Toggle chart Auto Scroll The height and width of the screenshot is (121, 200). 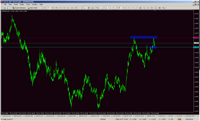click(x=107, y=8)
